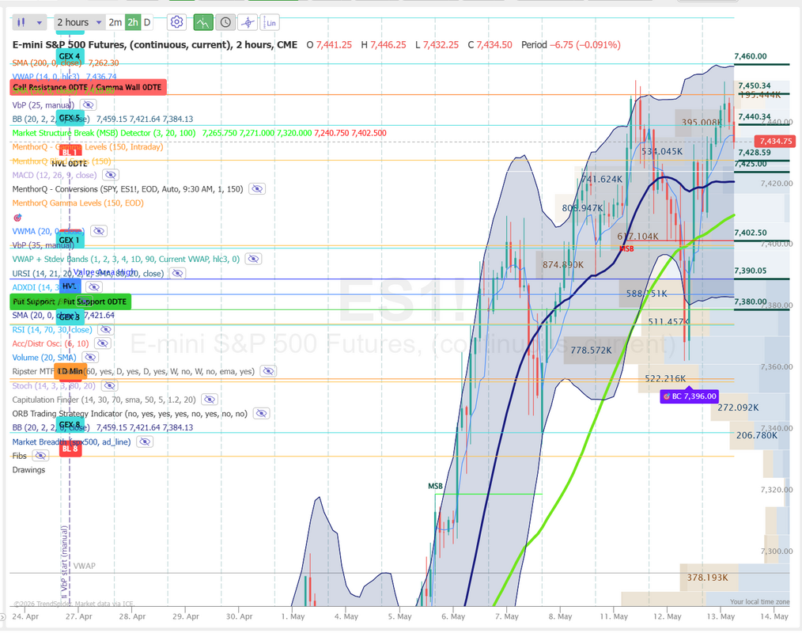Show MenthorQ Conversions indicator via eye icon
This screenshot has height=633, width=802.
[x=257, y=189]
